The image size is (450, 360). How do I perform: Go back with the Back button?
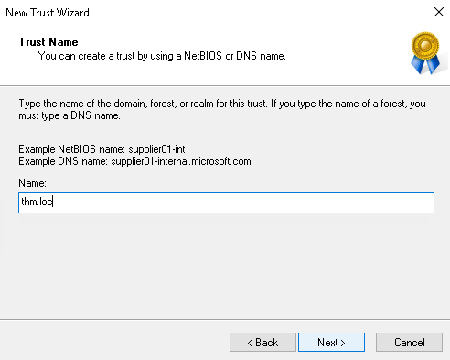point(262,343)
